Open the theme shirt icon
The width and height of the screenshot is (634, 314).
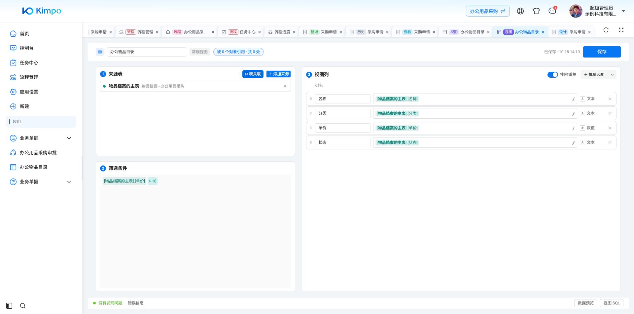tap(536, 11)
